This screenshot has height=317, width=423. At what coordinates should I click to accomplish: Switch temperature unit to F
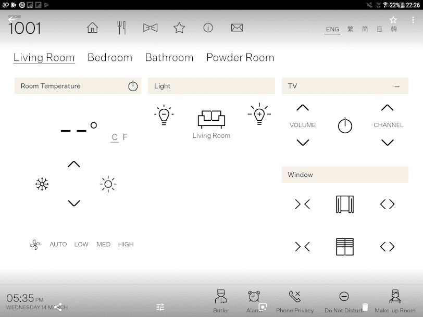tap(125, 137)
